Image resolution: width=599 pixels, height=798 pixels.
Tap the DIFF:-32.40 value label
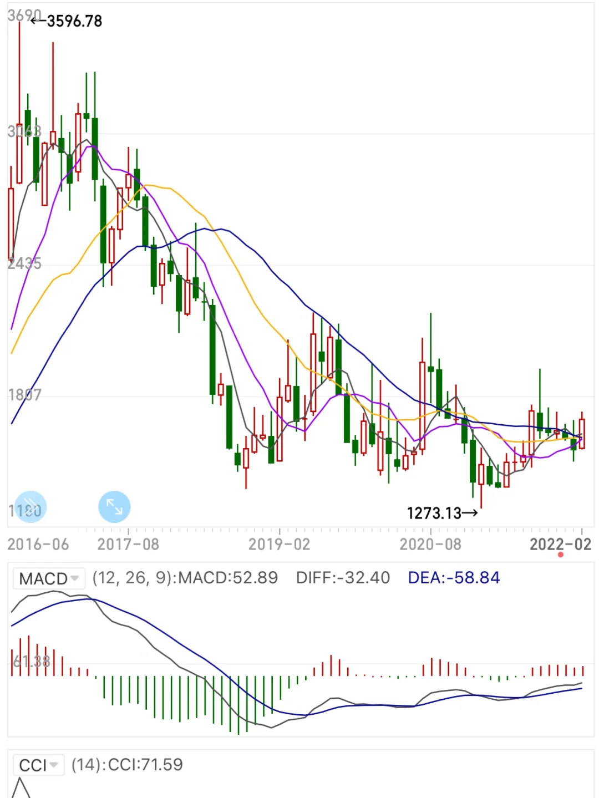point(343,578)
